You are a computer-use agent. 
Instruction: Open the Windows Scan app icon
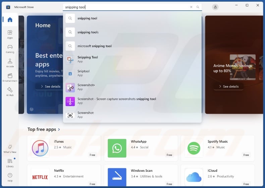[x=117, y=177]
